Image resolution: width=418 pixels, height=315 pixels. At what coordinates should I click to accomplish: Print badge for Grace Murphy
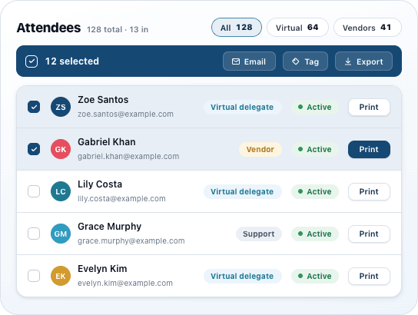[369, 234]
